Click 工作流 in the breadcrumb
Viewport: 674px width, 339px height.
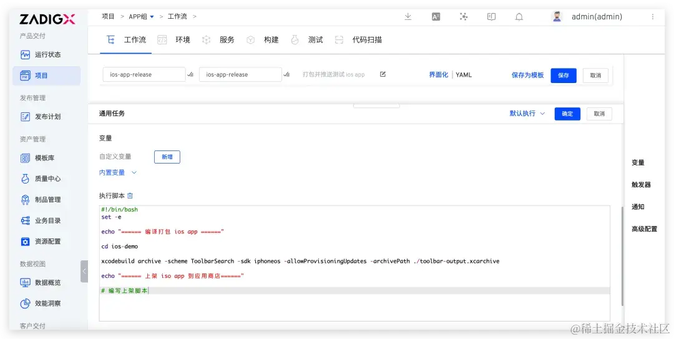(177, 17)
